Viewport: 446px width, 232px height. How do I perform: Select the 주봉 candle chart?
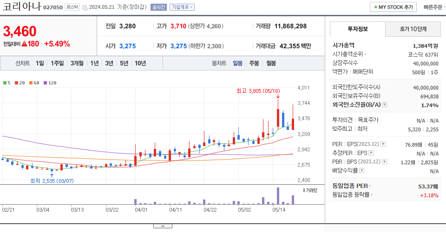(x=254, y=63)
